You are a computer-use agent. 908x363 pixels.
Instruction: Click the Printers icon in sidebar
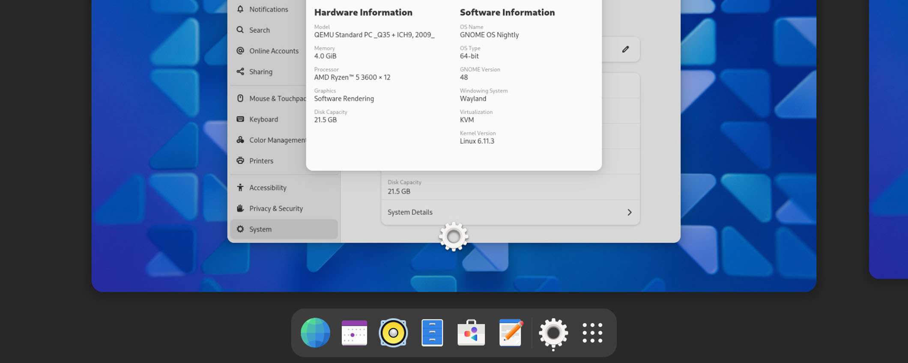click(x=240, y=161)
